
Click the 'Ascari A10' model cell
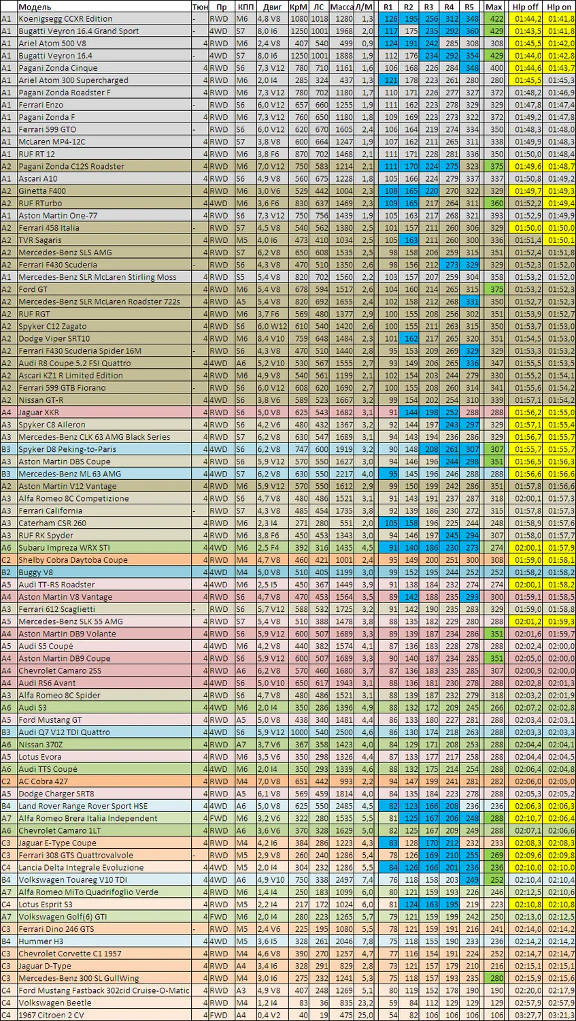pos(103,179)
